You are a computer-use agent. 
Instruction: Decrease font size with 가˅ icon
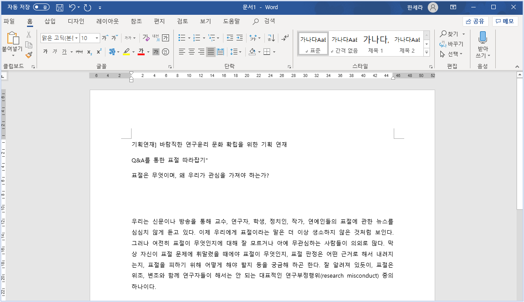tap(114, 38)
